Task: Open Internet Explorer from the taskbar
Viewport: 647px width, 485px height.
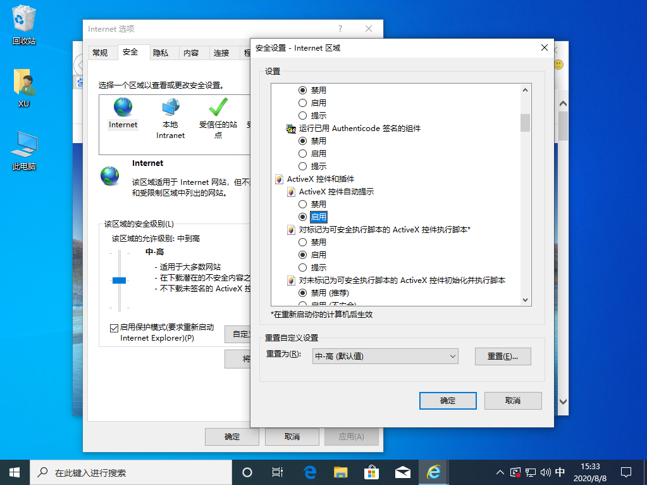Action: [433, 472]
